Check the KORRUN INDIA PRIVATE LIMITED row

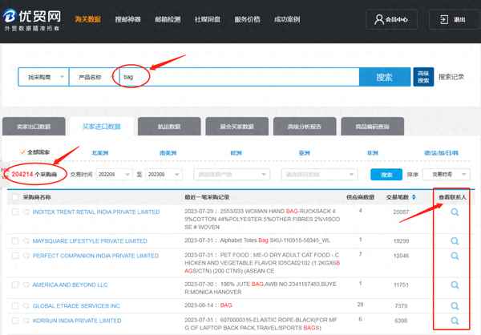(x=15, y=321)
